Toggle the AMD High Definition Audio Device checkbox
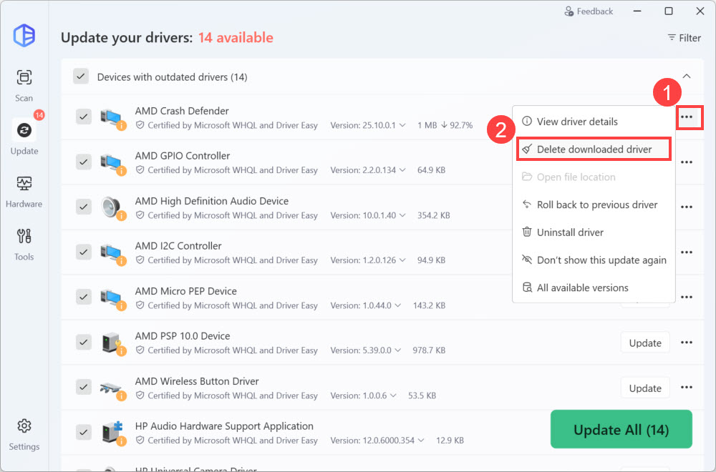Image resolution: width=716 pixels, height=472 pixels. (x=84, y=207)
